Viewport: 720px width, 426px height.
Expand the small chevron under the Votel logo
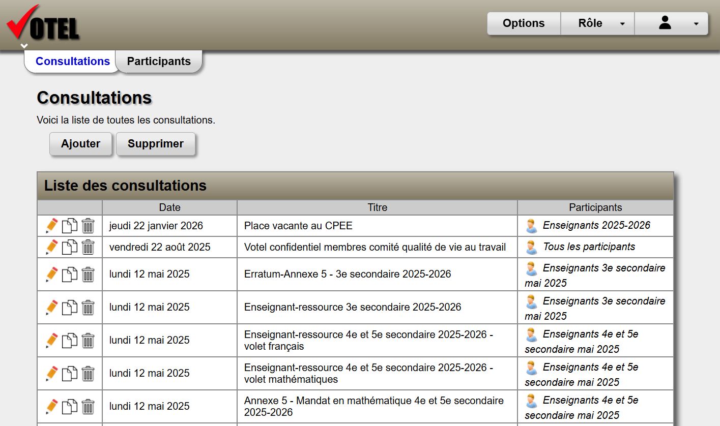(24, 46)
